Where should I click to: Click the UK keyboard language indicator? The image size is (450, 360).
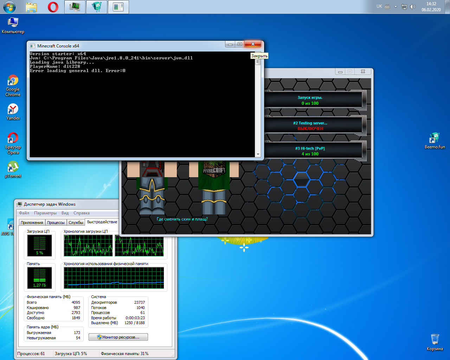click(379, 6)
